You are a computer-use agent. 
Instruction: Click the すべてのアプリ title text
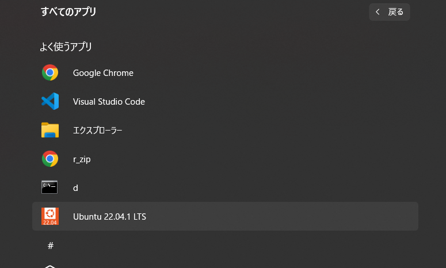[x=68, y=12]
